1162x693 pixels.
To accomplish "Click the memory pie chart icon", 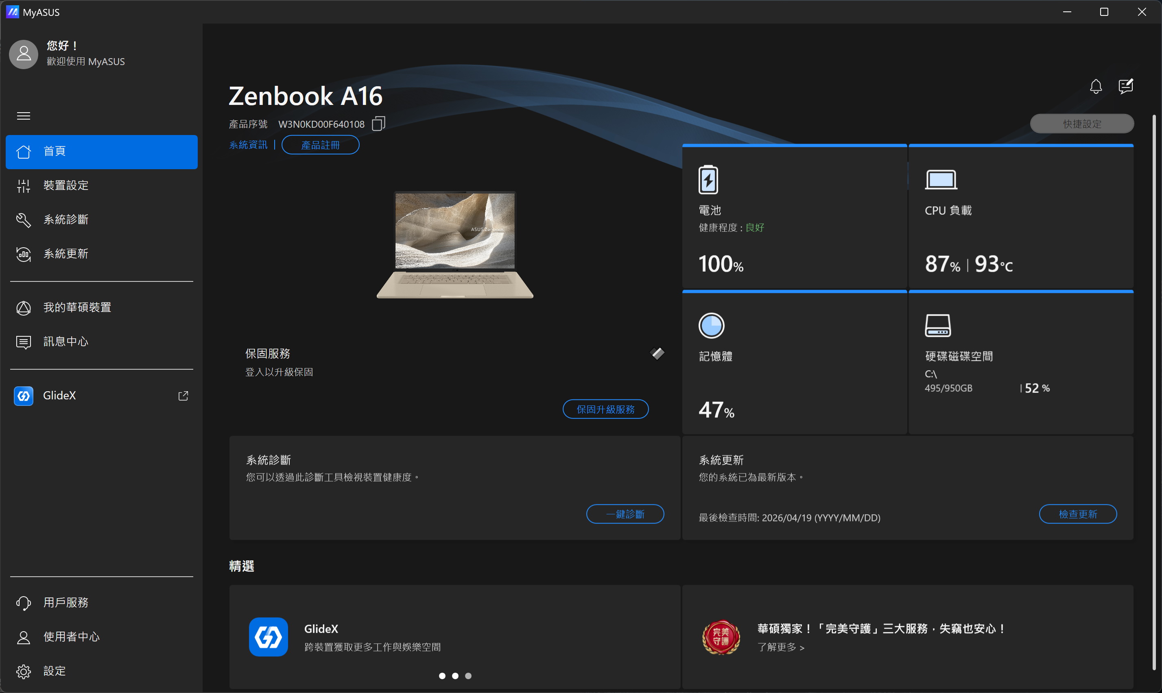I will tap(711, 325).
